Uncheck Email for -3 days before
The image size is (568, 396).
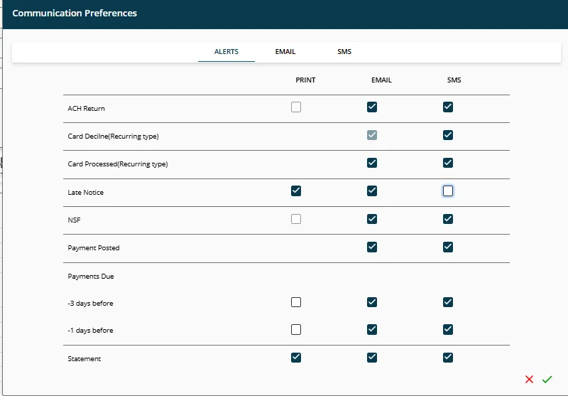[x=372, y=302]
